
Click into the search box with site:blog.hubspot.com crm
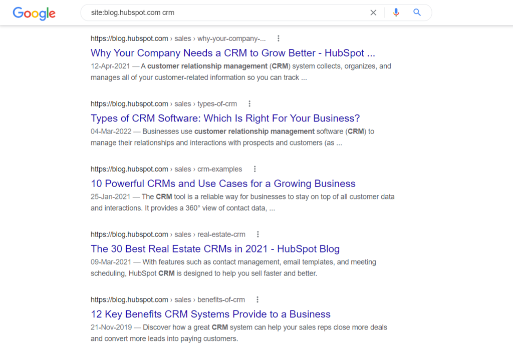coord(226,12)
